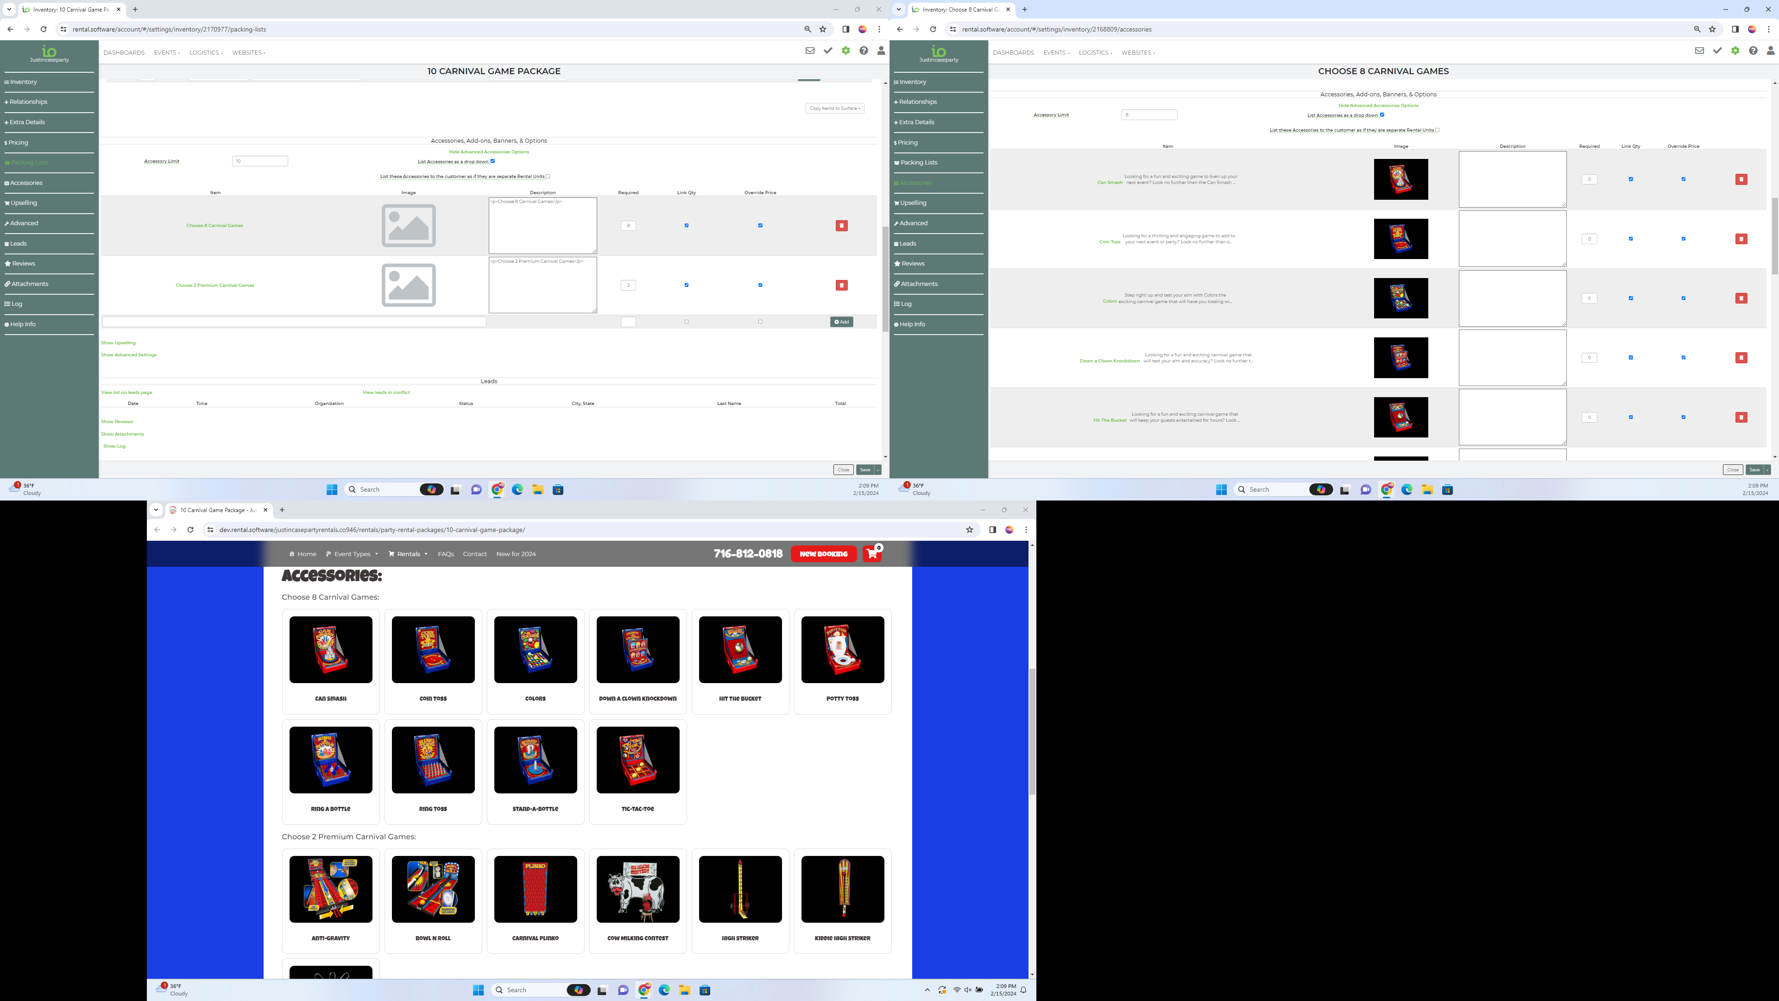Select Packing Lists in the right window sidebar
1779x1001 pixels.
pos(919,162)
